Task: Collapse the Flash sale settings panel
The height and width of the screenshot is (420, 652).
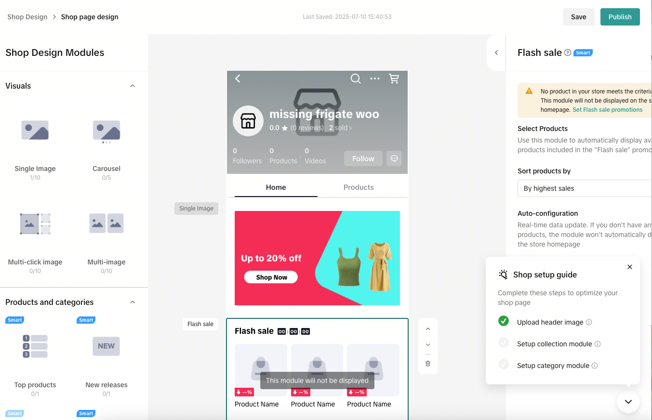Action: 496,52
